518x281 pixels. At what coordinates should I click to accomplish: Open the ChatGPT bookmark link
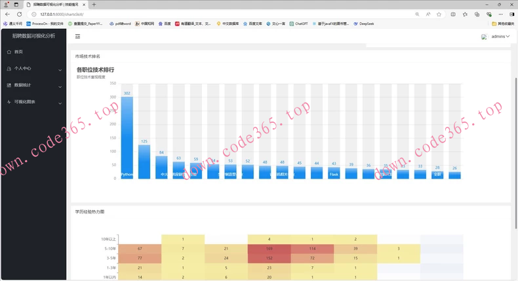click(298, 24)
